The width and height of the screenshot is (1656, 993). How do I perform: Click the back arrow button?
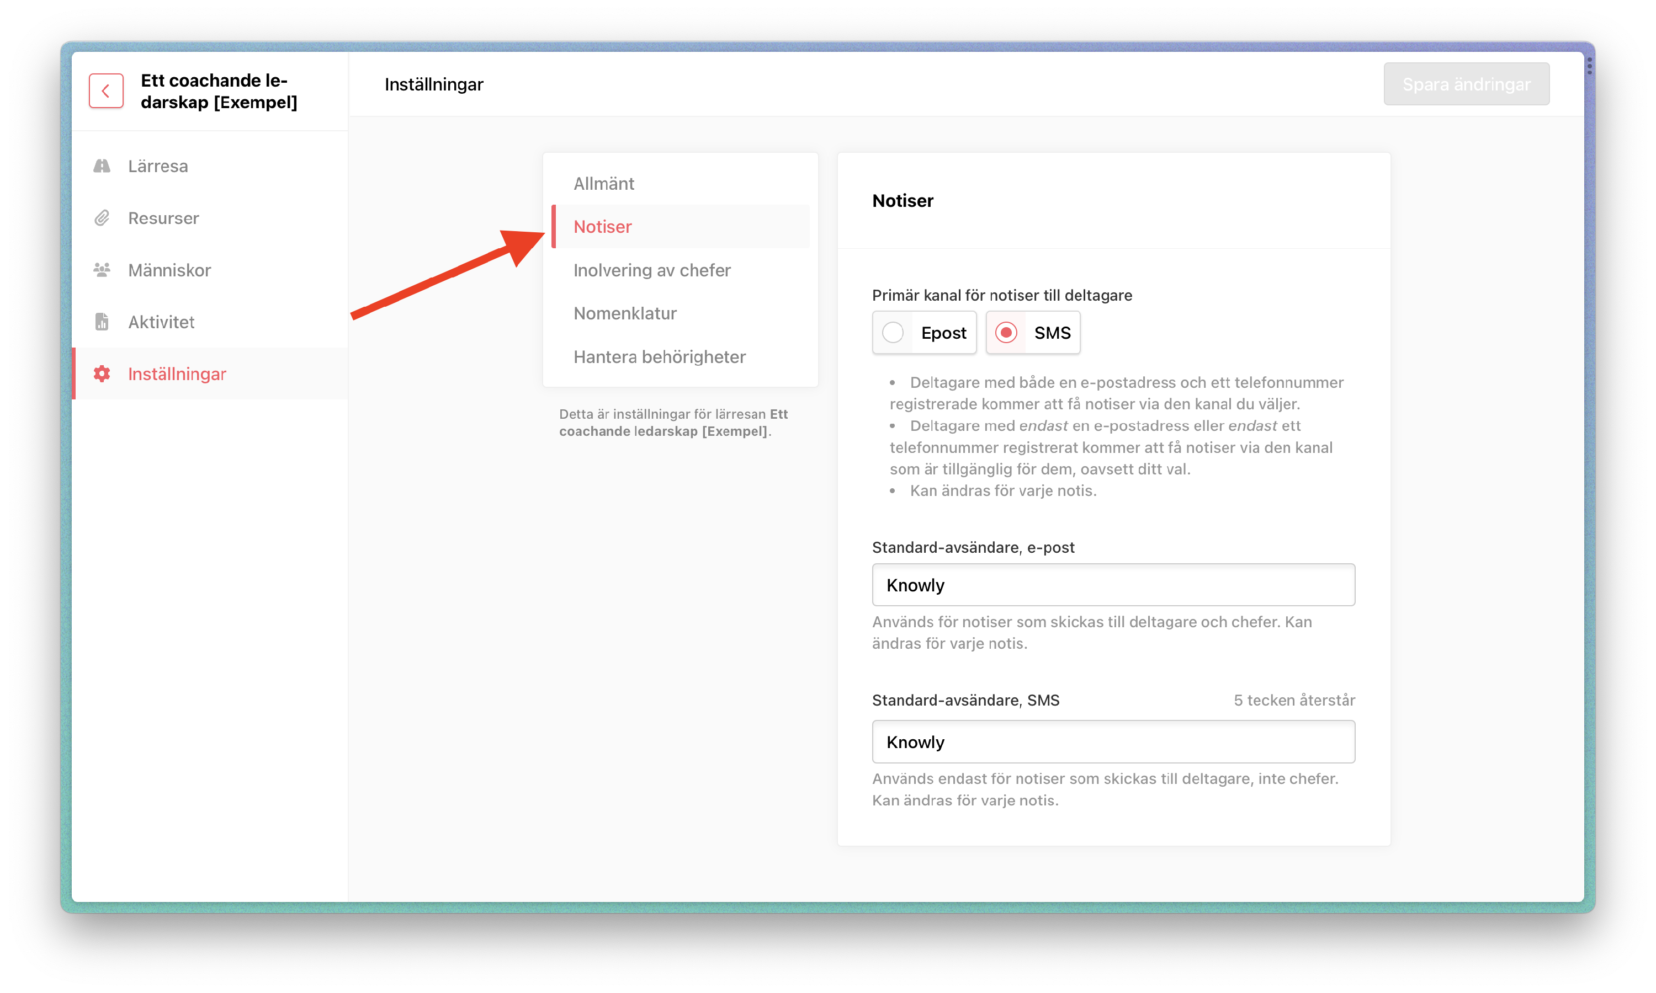point(106,91)
